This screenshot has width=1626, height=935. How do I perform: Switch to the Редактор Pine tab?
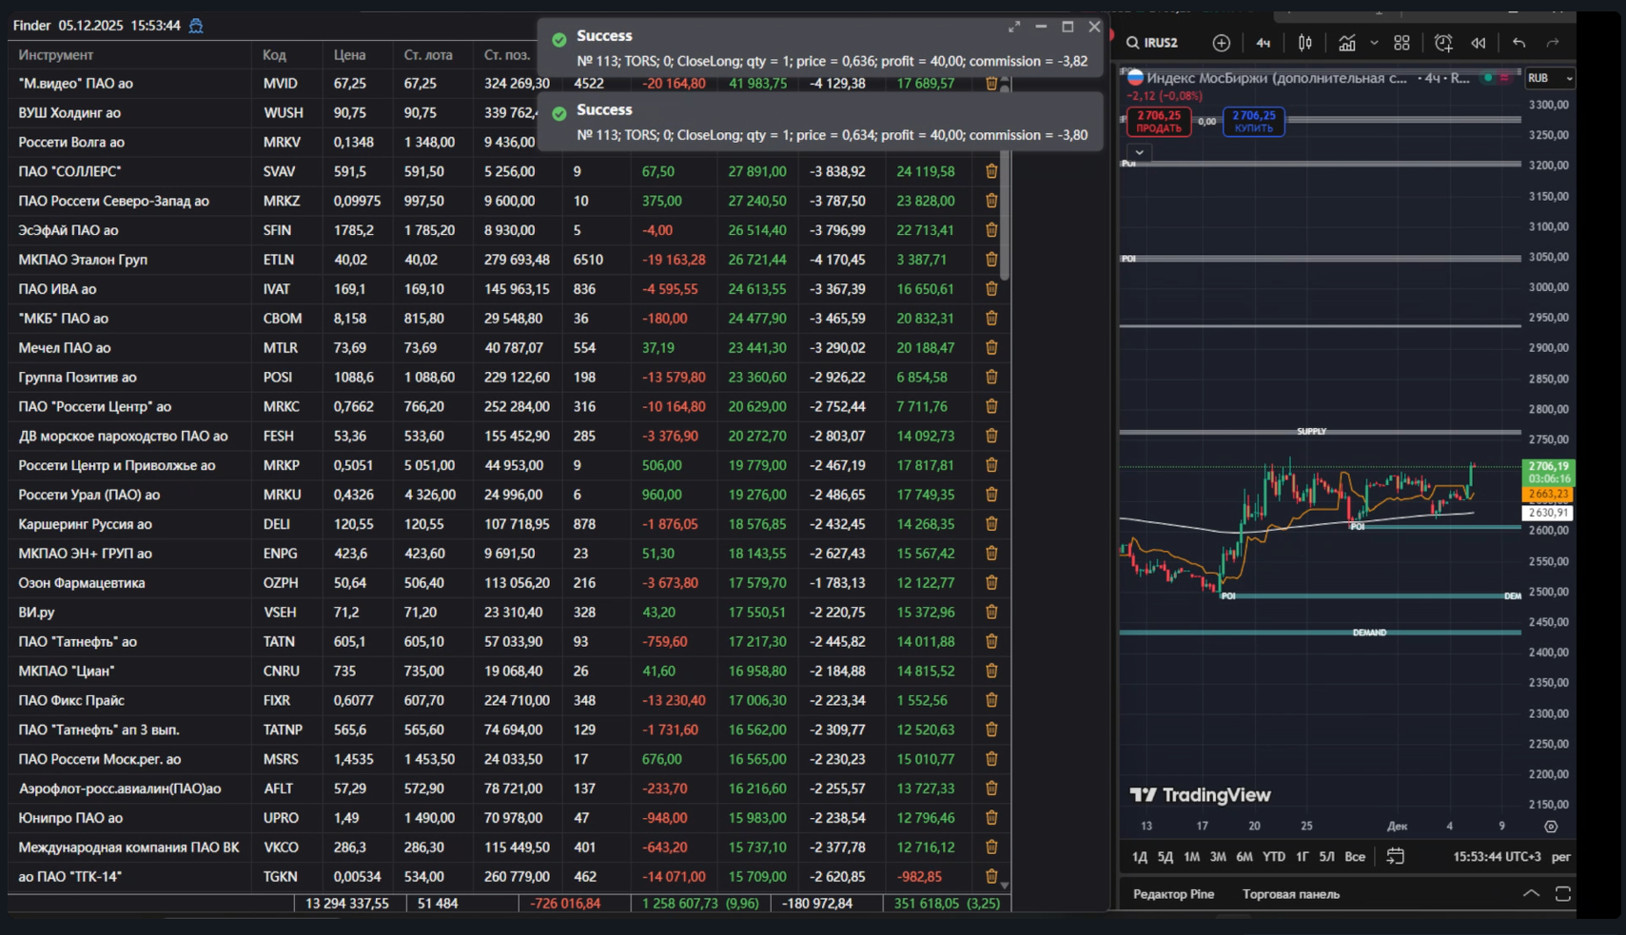pos(1173,894)
